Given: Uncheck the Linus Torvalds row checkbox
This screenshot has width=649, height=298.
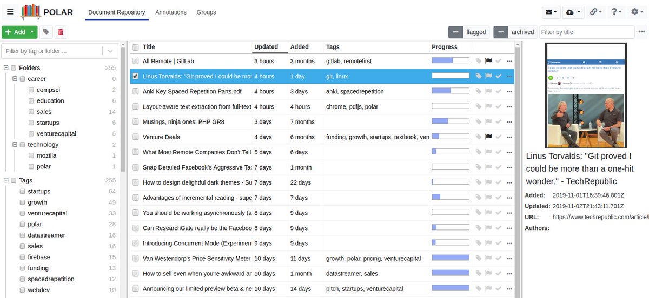Looking at the screenshot, I should pyautogui.click(x=135, y=76).
